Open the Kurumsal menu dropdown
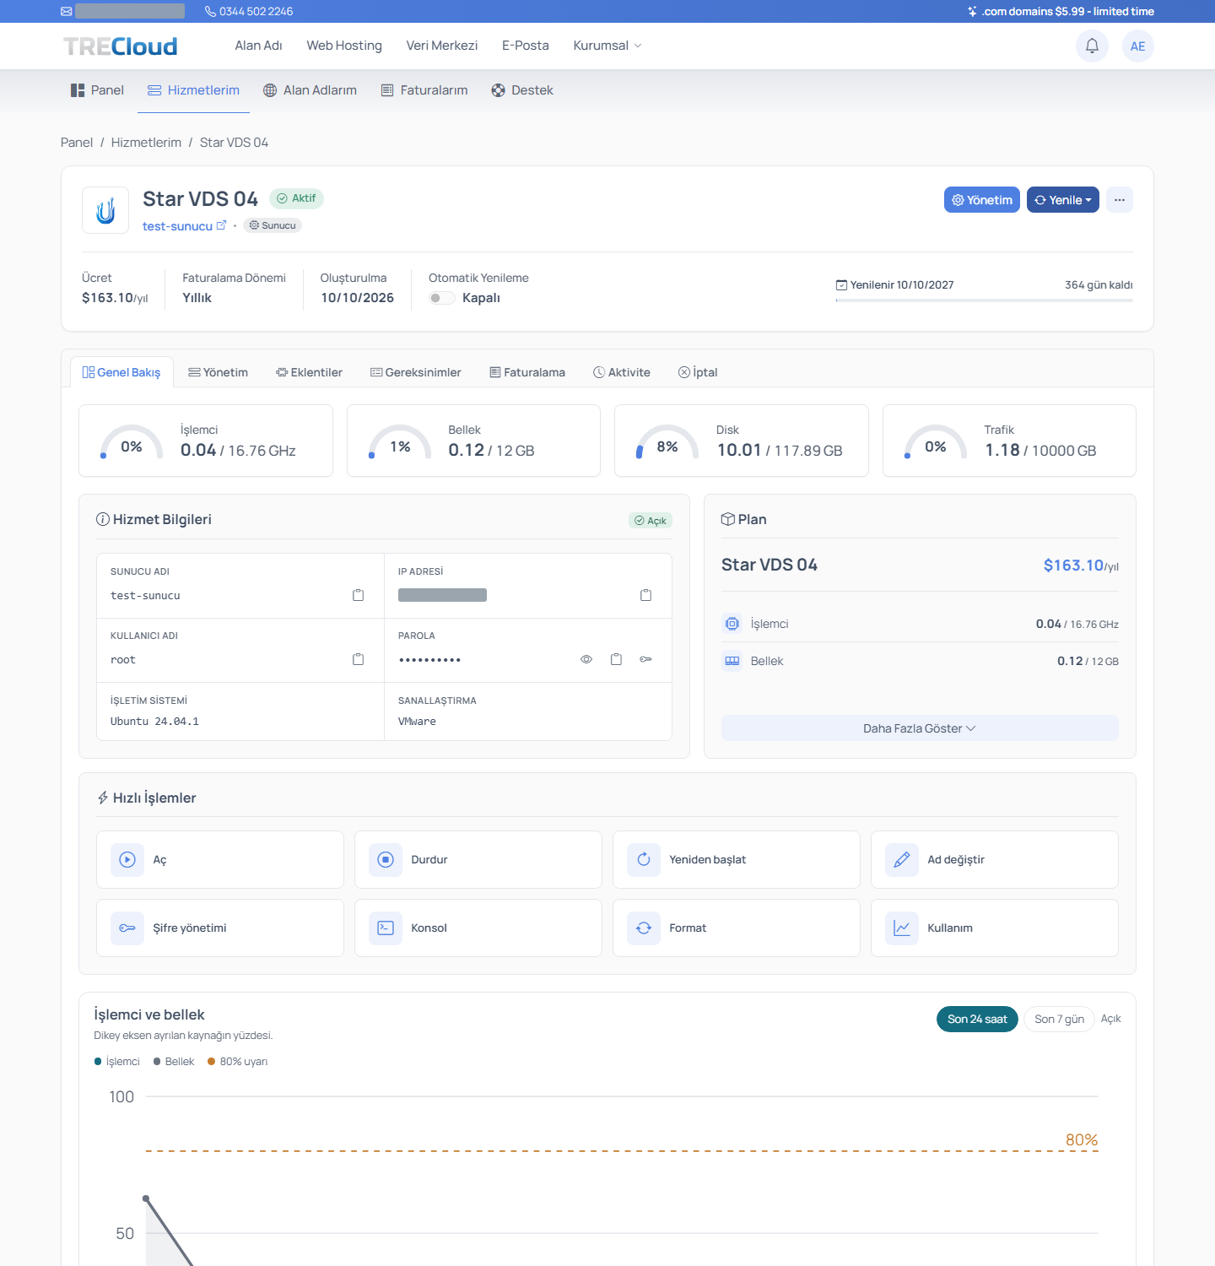This screenshot has width=1215, height=1266. tap(607, 46)
